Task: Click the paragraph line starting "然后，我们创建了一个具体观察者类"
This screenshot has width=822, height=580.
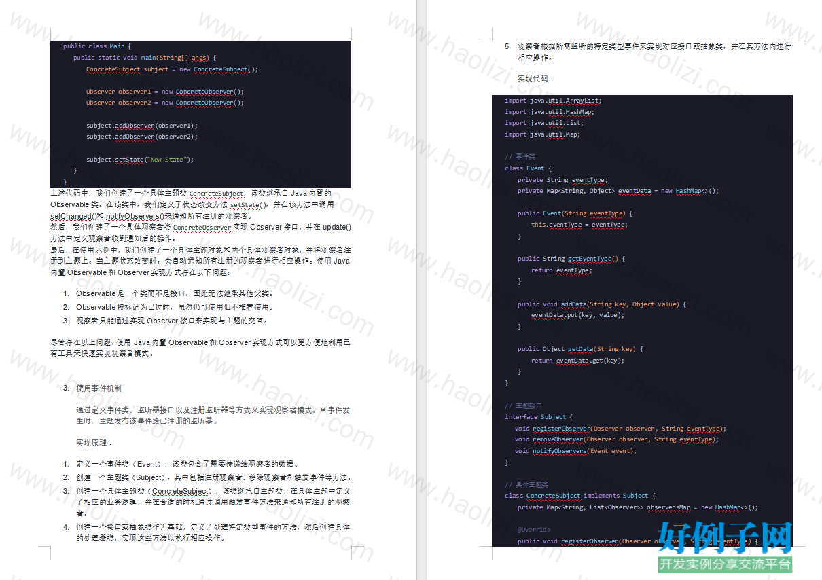Action: pyautogui.click(x=200, y=232)
